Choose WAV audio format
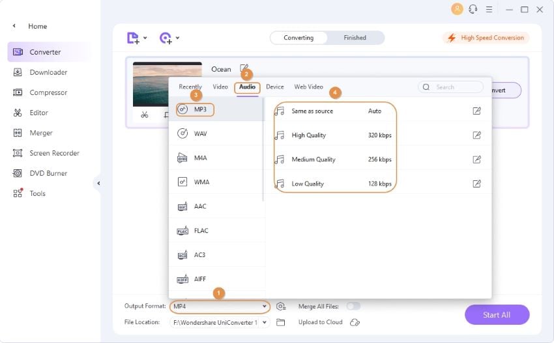 click(x=216, y=133)
